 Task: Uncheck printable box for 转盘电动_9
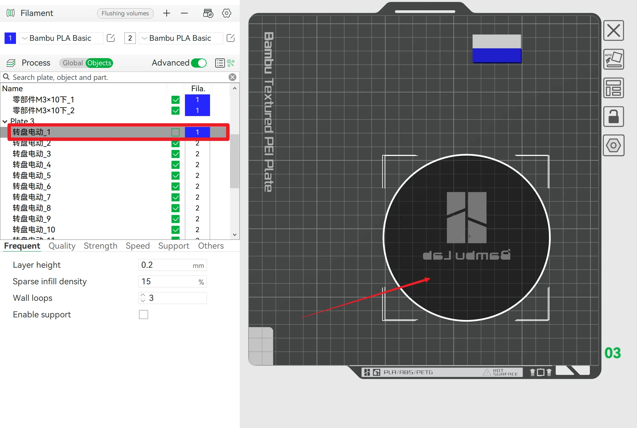[176, 219]
